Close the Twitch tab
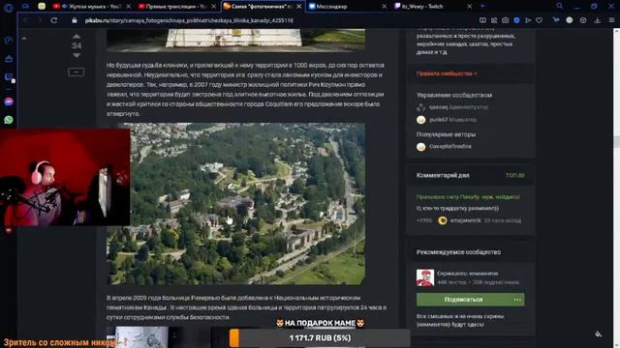The width and height of the screenshot is (620, 348). pyautogui.click(x=469, y=7)
